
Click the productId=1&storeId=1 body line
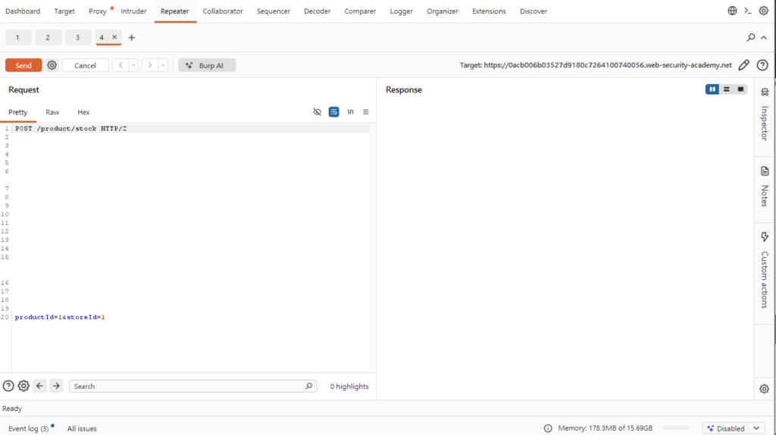click(x=60, y=317)
